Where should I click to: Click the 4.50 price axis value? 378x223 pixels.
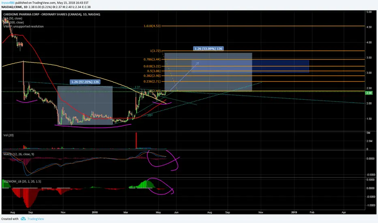click(369, 27)
